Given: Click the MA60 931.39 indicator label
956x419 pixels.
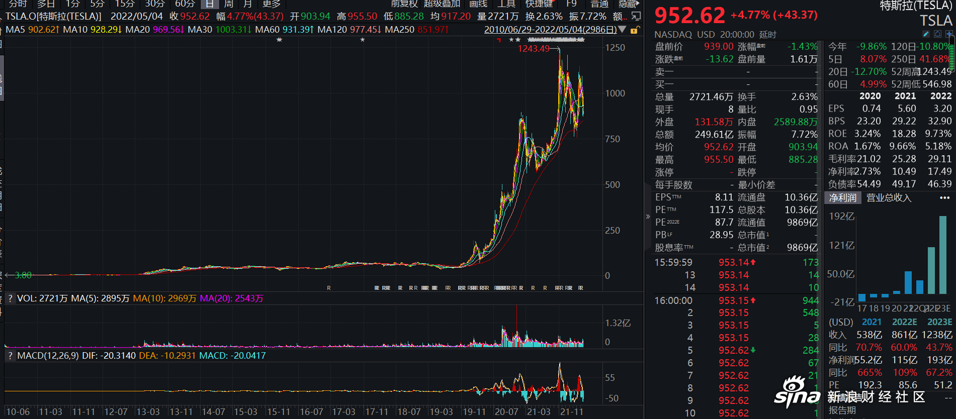Looking at the screenshot, I should click(285, 30).
